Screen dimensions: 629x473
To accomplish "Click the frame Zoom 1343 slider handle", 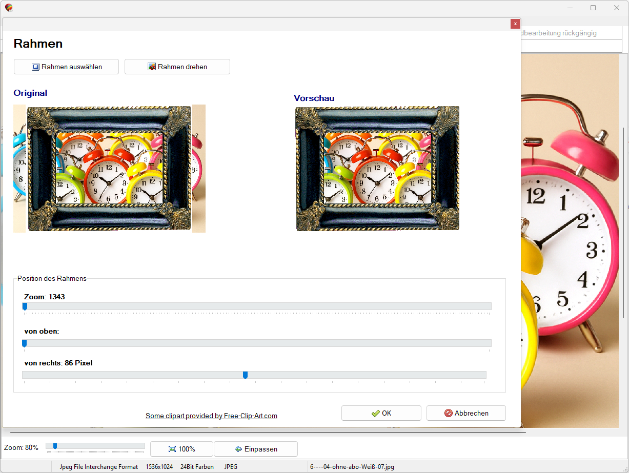I will [25, 306].
